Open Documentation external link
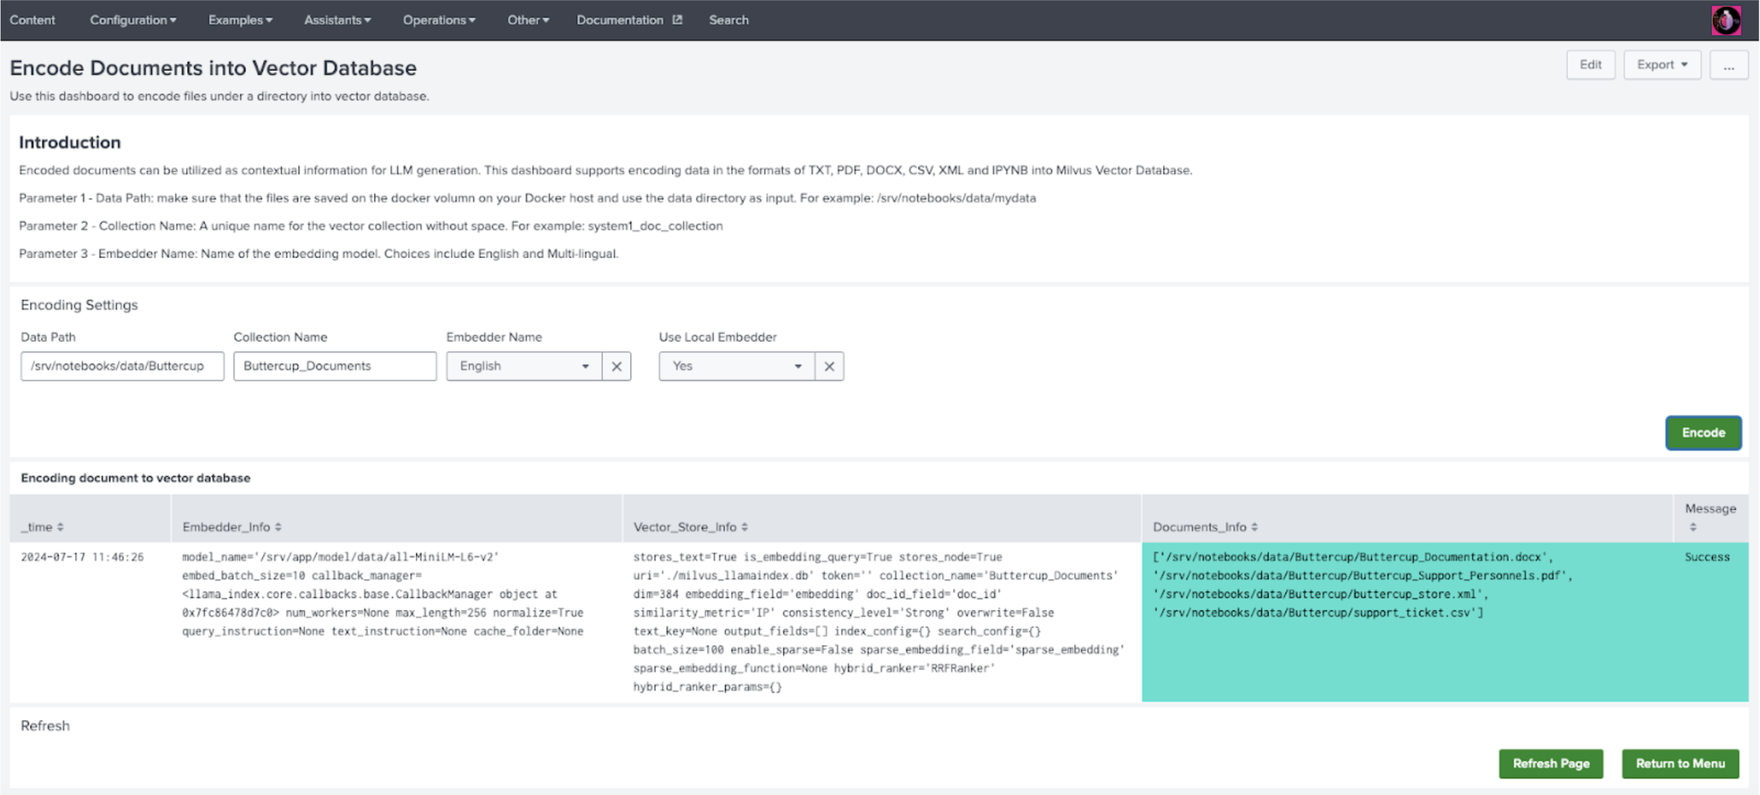The width and height of the screenshot is (1760, 795). click(629, 20)
